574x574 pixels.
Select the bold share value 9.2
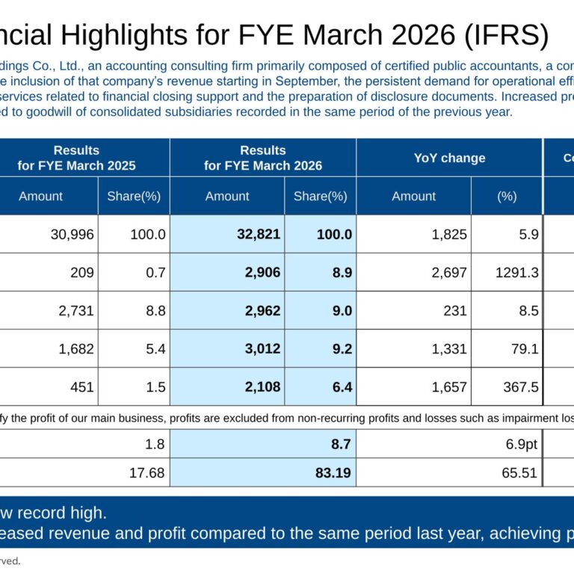[x=342, y=349]
